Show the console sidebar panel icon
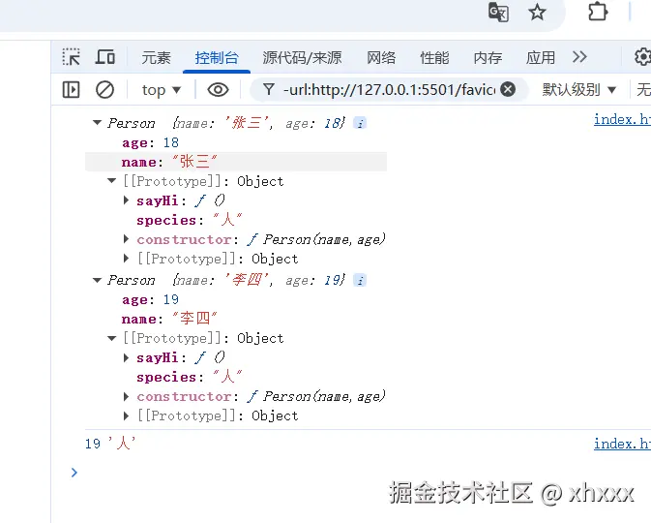 coord(71,89)
